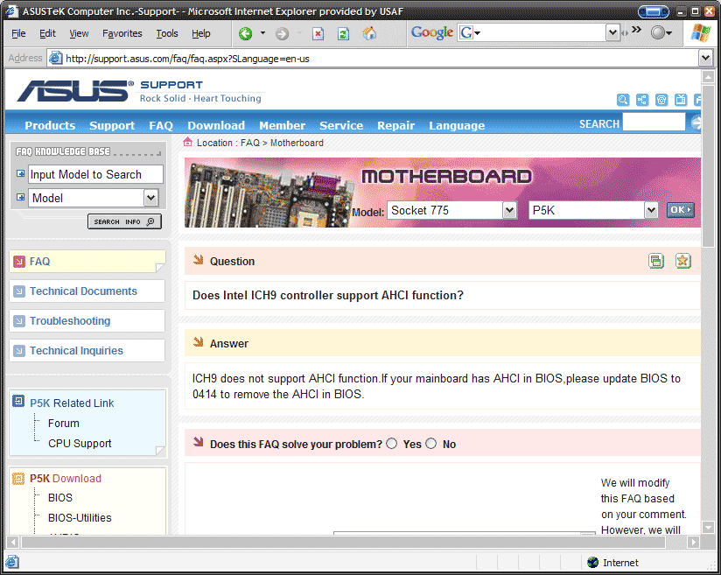This screenshot has height=575, width=721.
Task: Open the Google search box dropdown
Action: tap(612, 32)
